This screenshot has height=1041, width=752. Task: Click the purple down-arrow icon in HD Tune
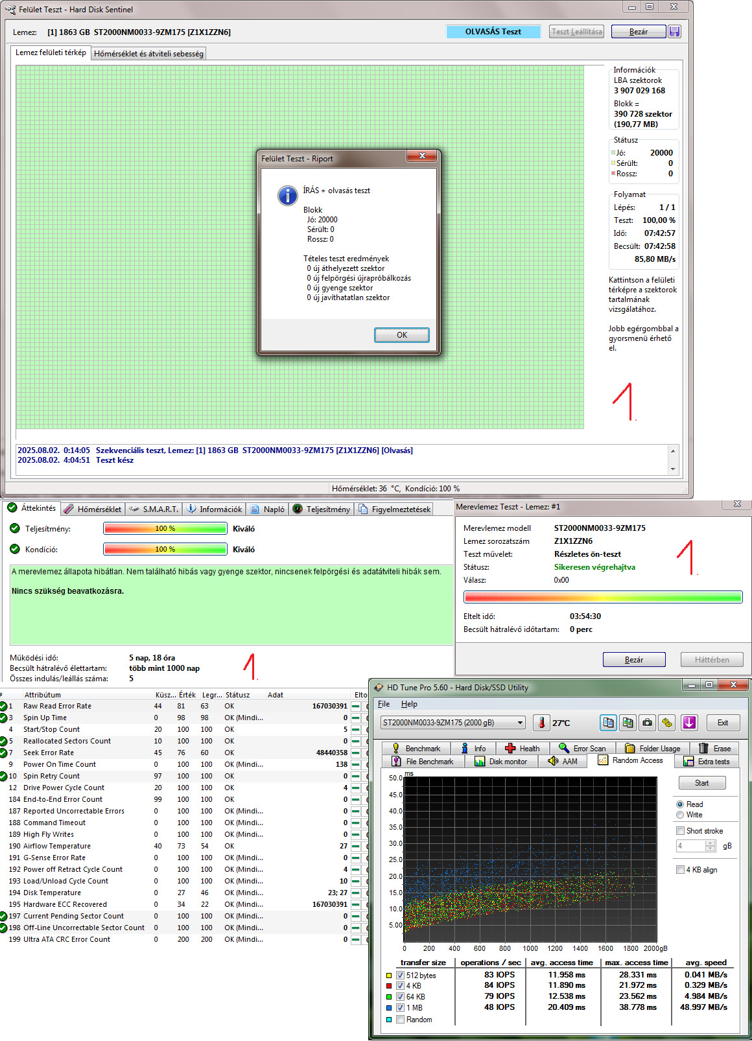click(x=689, y=723)
